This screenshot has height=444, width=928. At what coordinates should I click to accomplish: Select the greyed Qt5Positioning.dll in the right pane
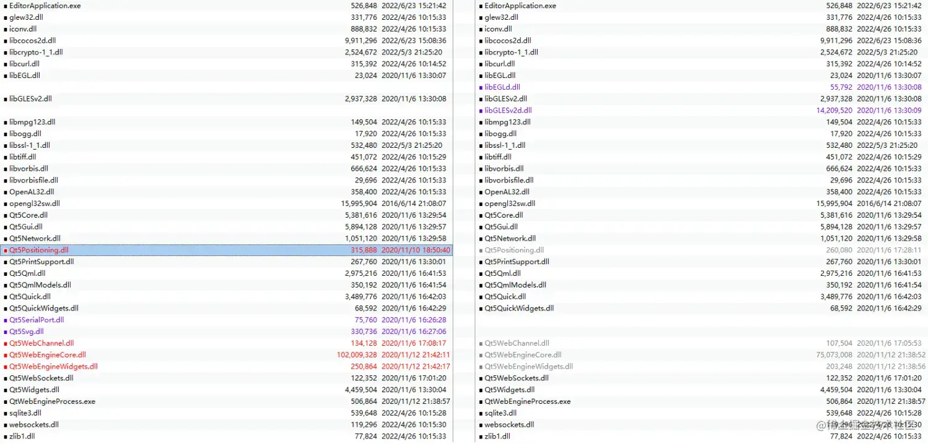click(514, 250)
